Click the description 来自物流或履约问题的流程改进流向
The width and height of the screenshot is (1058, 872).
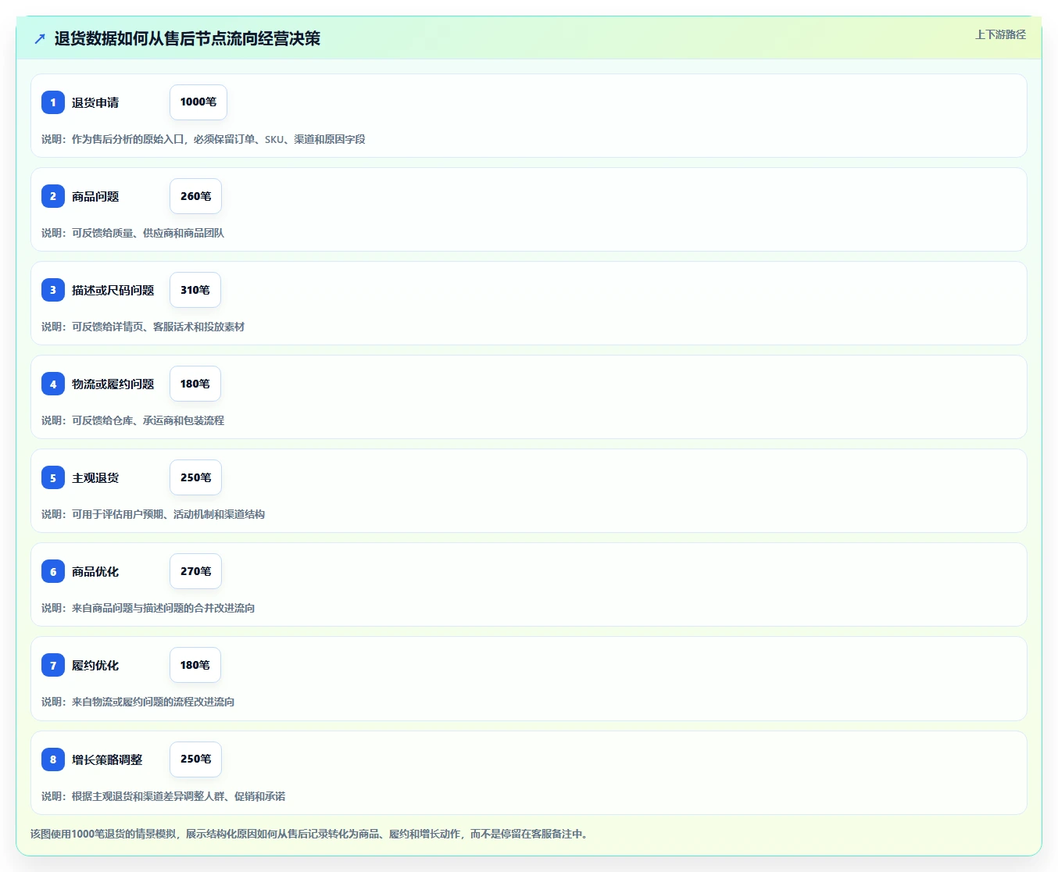coord(138,702)
